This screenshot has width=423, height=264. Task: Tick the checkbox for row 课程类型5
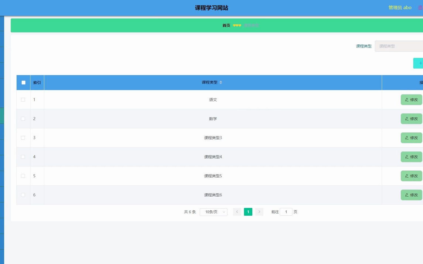pos(23,176)
